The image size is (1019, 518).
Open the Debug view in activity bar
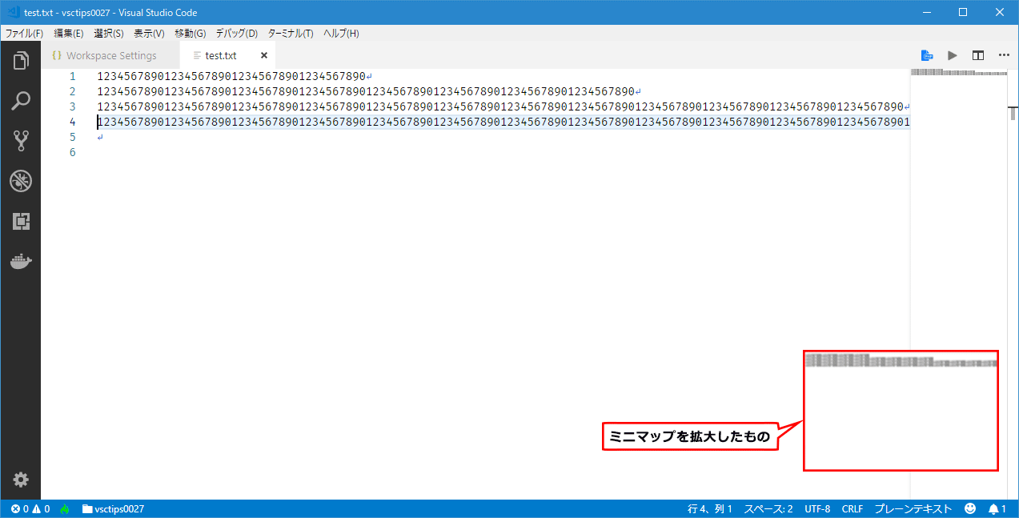point(21,181)
